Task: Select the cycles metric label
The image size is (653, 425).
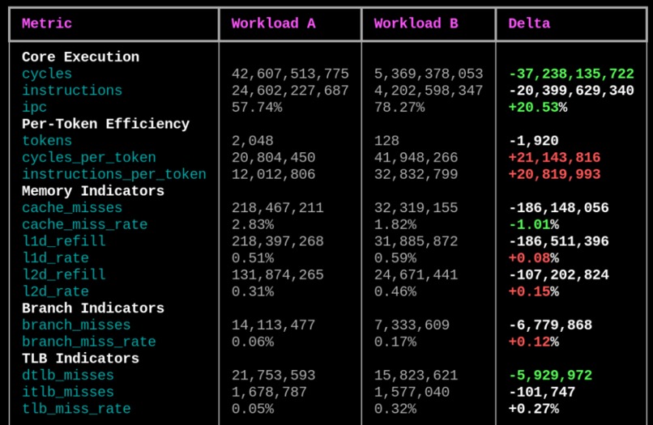Action: click(x=47, y=74)
